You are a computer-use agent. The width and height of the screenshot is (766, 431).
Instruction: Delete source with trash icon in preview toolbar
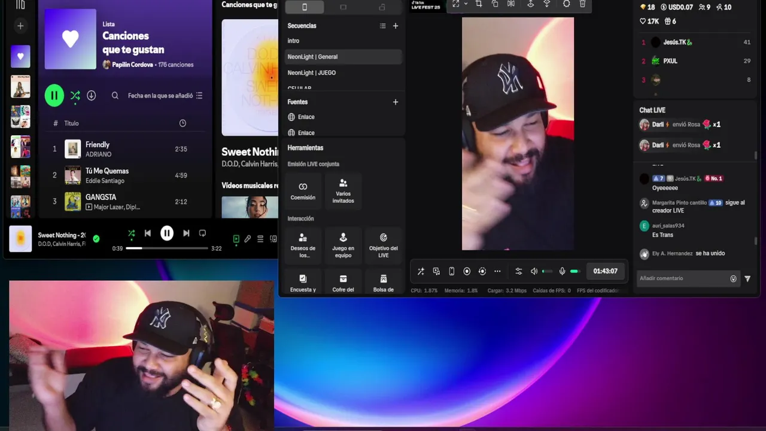582,4
